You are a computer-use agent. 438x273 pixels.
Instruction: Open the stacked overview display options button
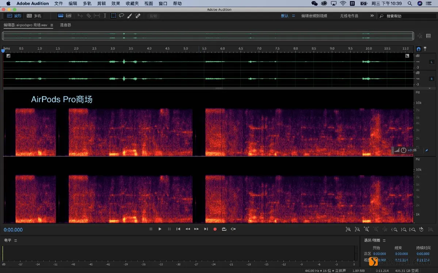point(429,36)
